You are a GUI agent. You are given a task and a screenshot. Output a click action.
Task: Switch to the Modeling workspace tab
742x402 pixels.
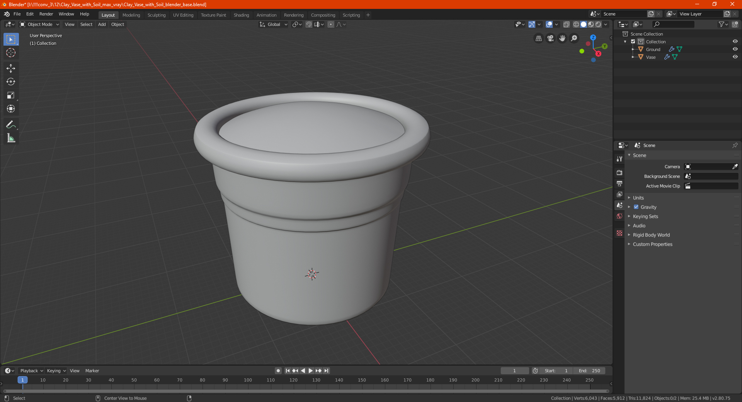pos(131,15)
